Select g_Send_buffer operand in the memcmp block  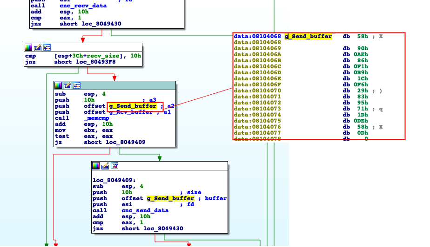click(x=133, y=106)
